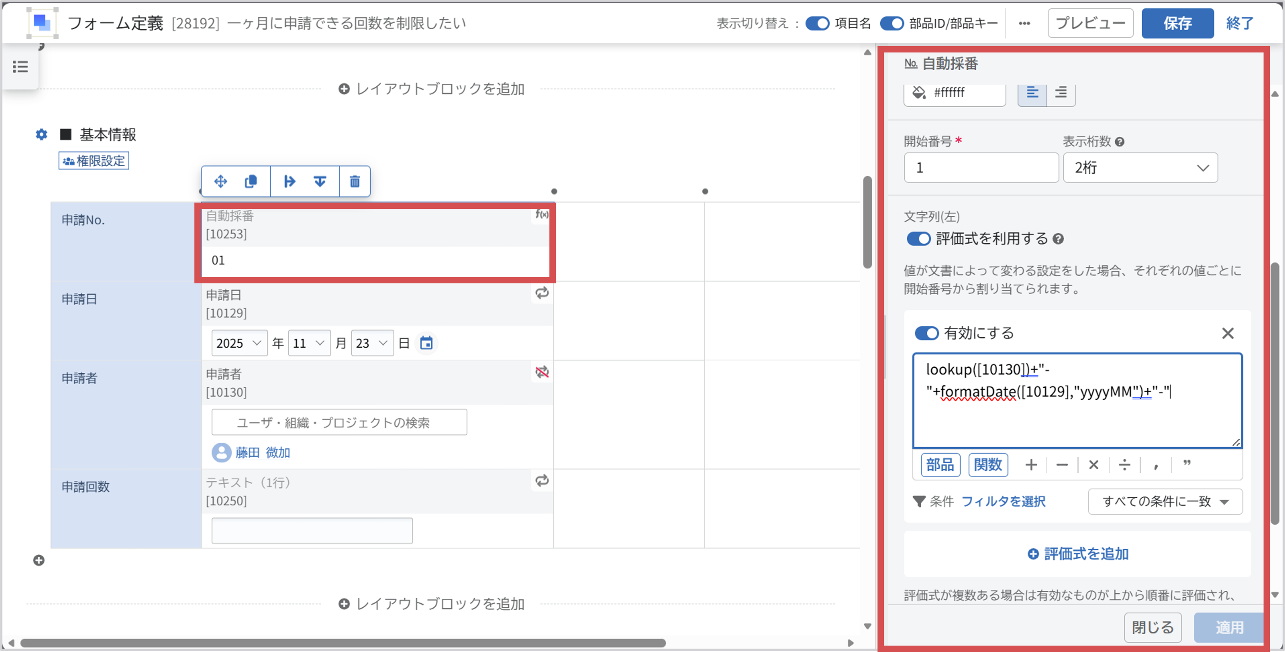Toggle 評価式を利用する switch
This screenshot has height=652, width=1285.
(x=919, y=239)
